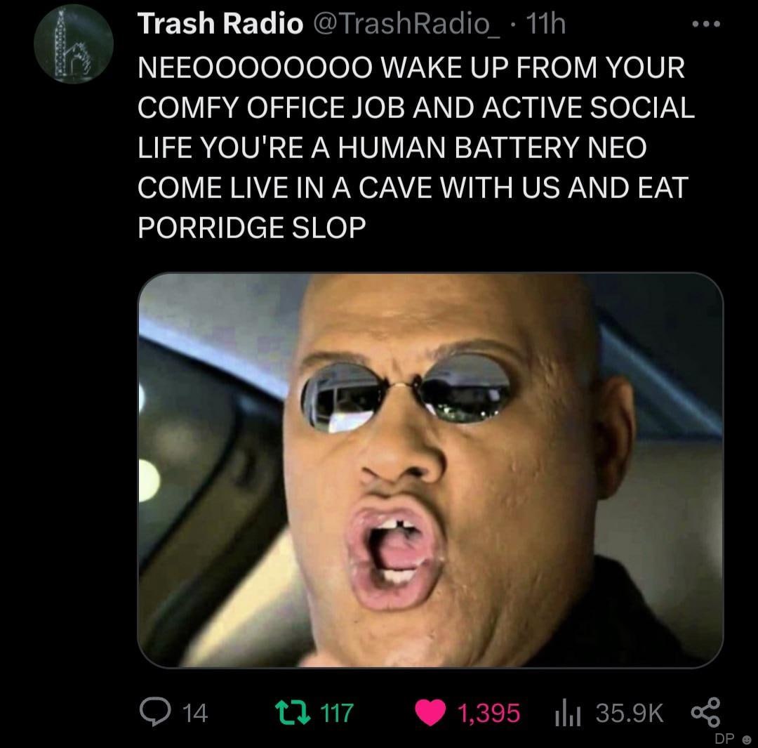The image size is (758, 748).
Task: Click the words PORRIDGE SLOP in the tweet
Action: click(252, 228)
